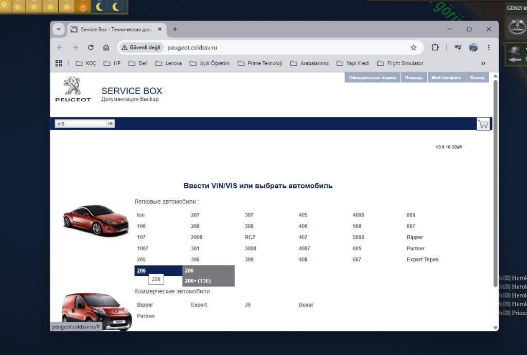The width and height of the screenshot is (527, 355).
Task: Open Chrome profile avatar
Action: 473,48
